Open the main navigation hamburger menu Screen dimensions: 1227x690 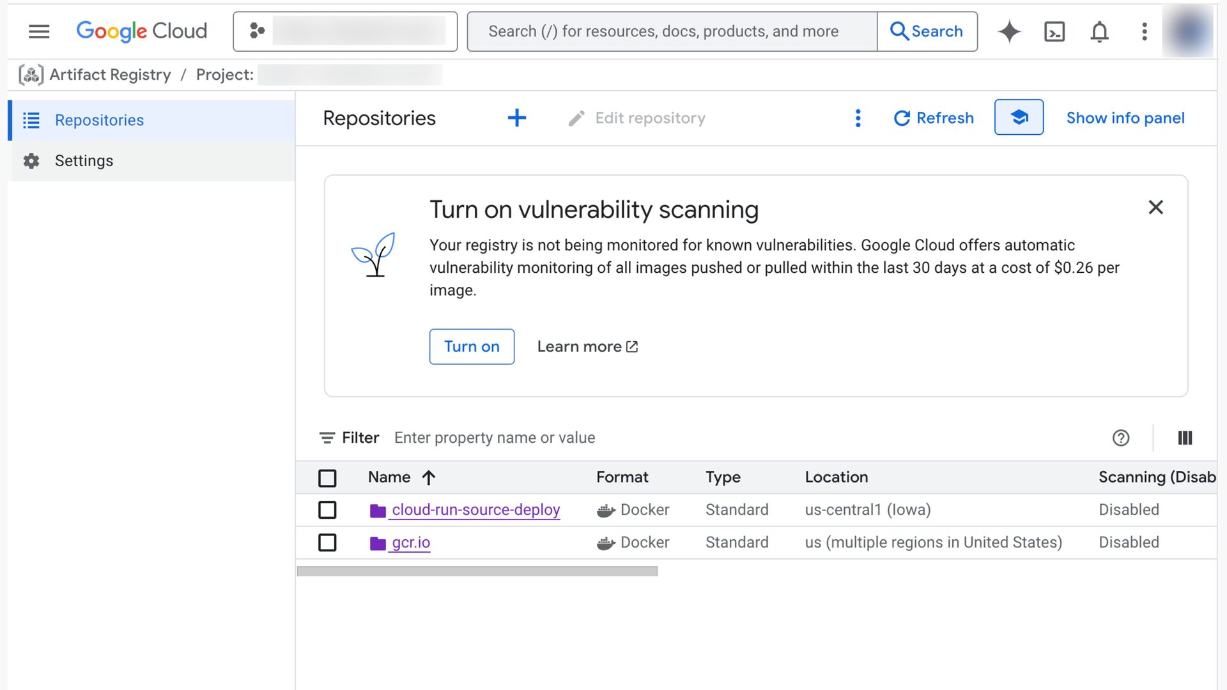tap(39, 31)
